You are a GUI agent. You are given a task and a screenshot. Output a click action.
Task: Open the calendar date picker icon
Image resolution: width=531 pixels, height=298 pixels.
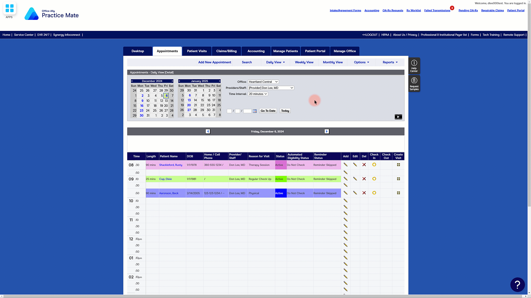pyautogui.click(x=254, y=111)
